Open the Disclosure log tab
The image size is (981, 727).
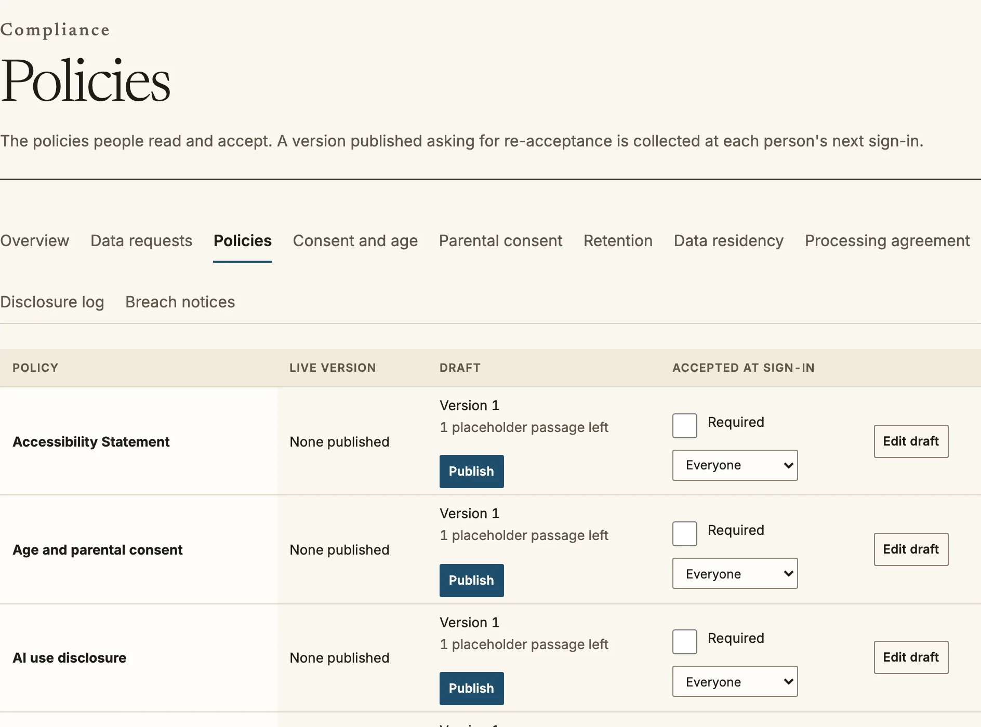click(x=52, y=302)
